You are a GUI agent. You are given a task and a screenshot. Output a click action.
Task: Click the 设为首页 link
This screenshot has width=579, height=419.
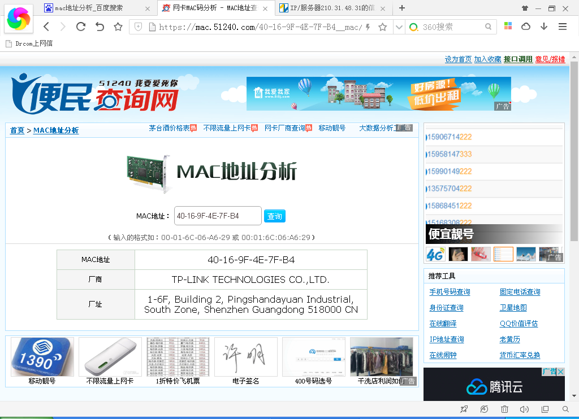458,59
